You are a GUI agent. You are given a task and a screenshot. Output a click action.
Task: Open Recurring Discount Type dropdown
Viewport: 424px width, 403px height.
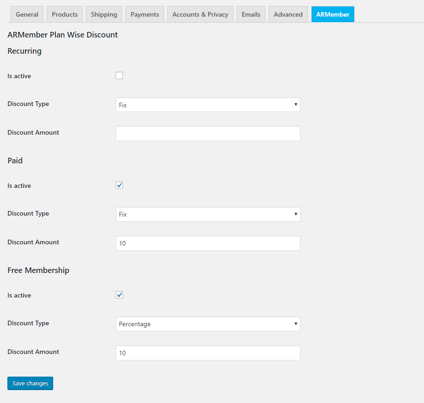tap(208, 105)
